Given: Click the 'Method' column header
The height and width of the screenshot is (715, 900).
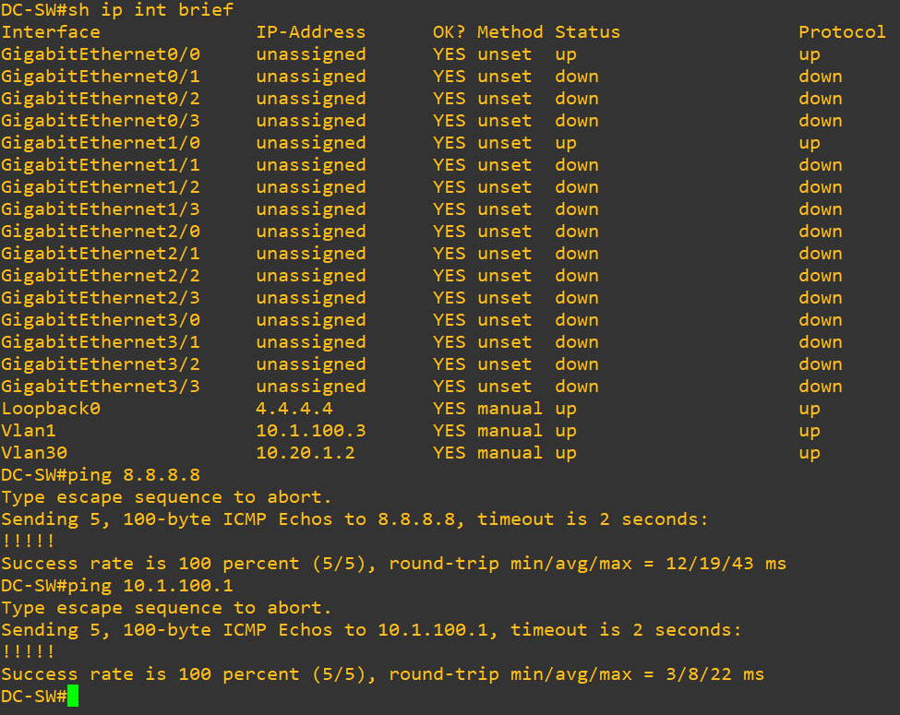Looking at the screenshot, I should pyautogui.click(x=510, y=32).
